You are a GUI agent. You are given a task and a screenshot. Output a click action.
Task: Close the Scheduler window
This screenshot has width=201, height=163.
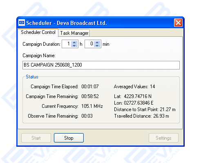[178, 22]
